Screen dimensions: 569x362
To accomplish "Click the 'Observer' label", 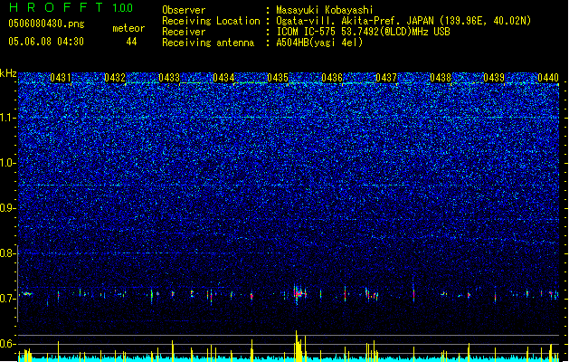I will (x=184, y=10).
